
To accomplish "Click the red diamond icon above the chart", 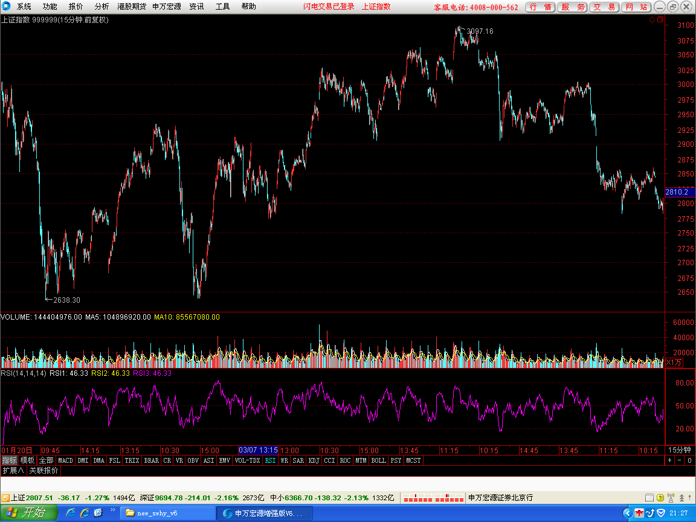I will click(652, 20).
